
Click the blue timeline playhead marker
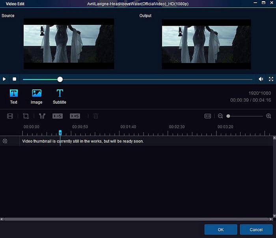click(x=60, y=133)
